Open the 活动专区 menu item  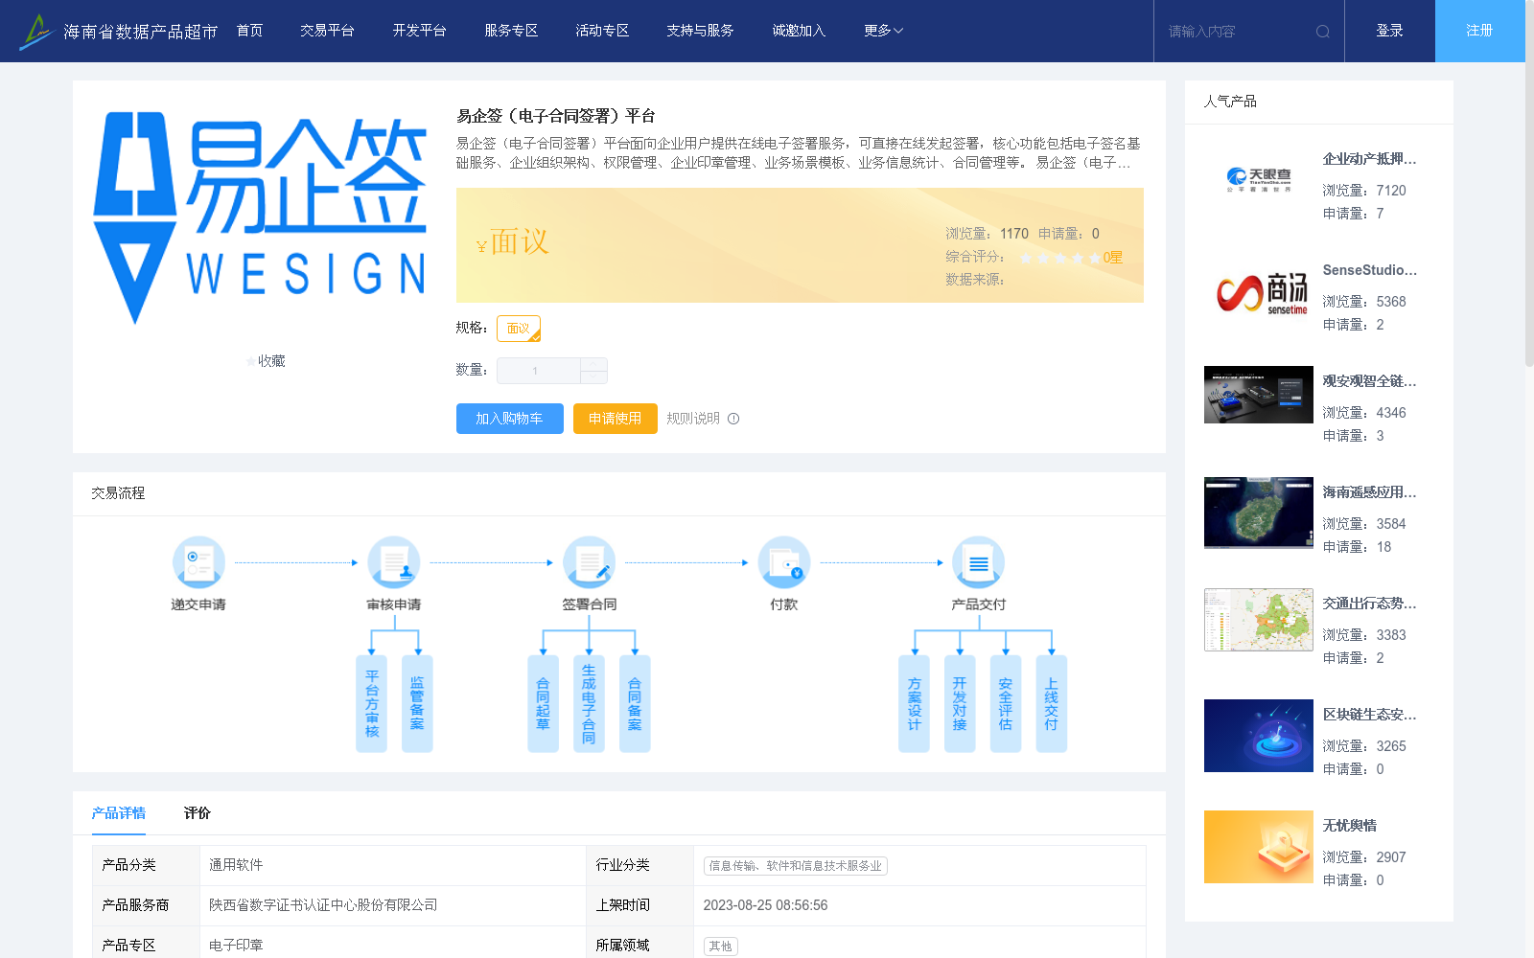[x=602, y=31]
